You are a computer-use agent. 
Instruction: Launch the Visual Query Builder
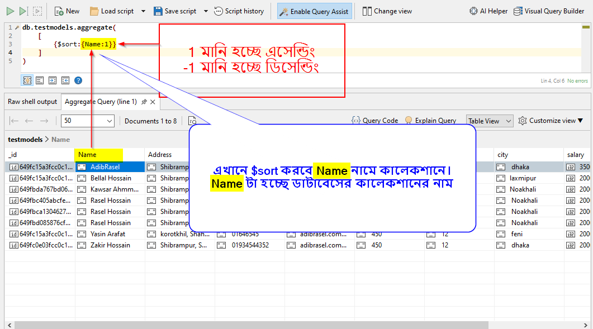coord(549,11)
